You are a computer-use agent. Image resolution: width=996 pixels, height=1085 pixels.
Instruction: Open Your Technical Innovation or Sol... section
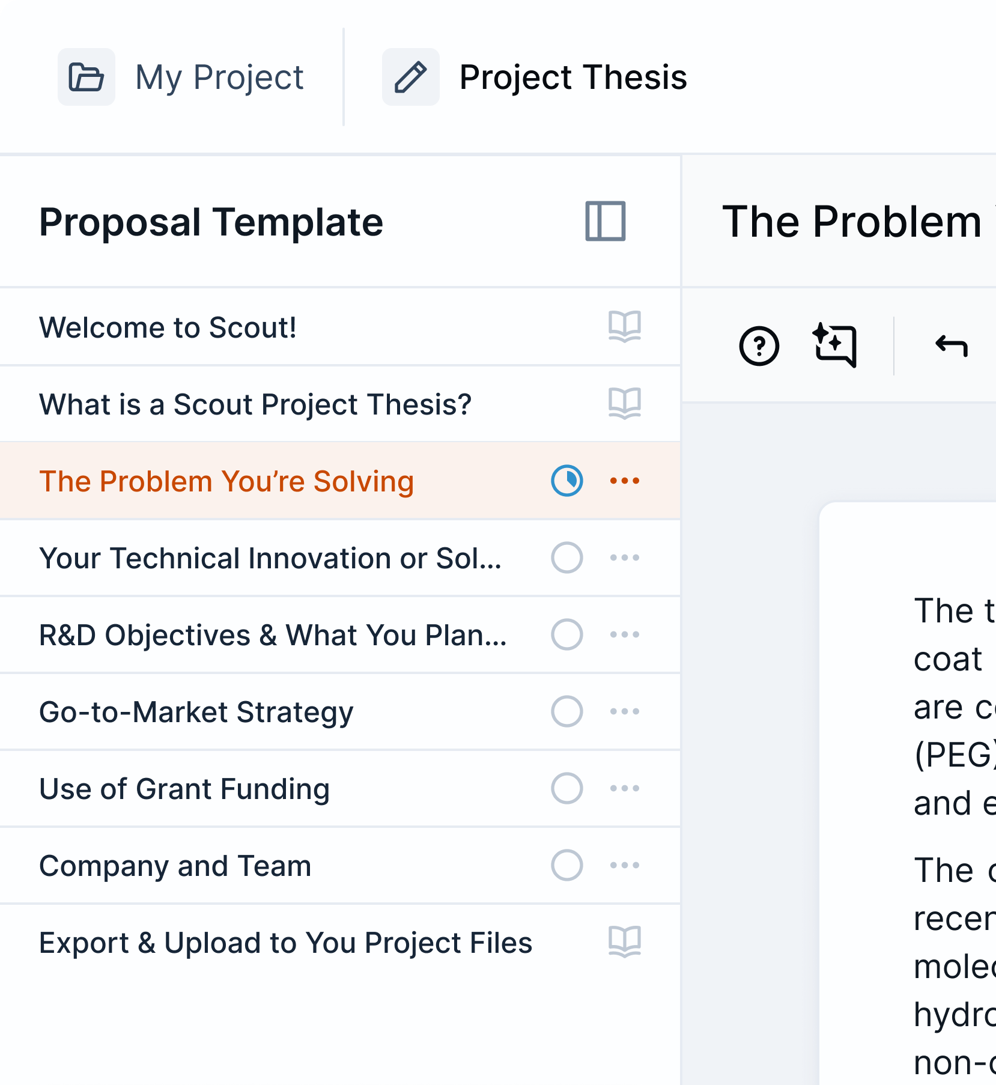(x=340, y=558)
